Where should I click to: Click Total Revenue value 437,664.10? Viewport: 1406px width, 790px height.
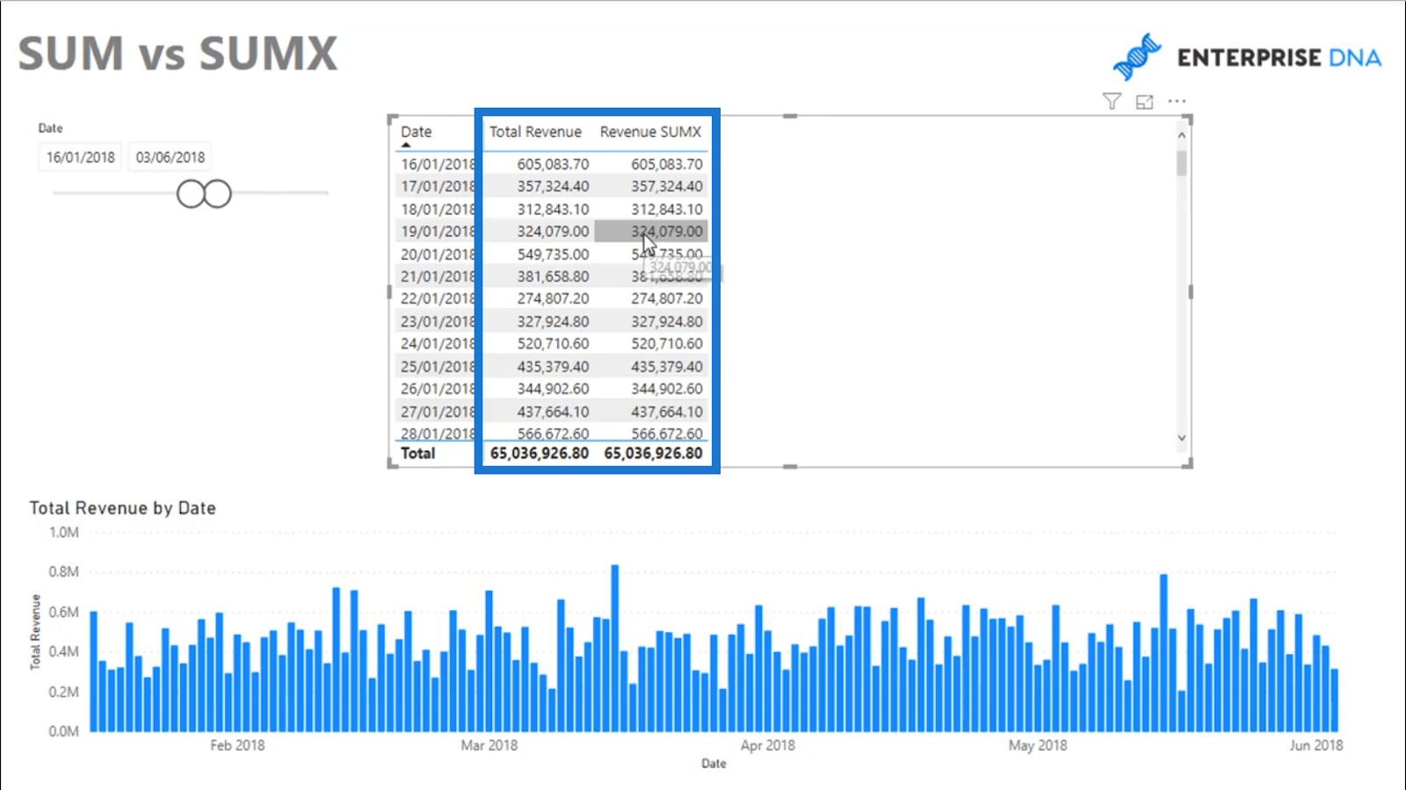[553, 412]
